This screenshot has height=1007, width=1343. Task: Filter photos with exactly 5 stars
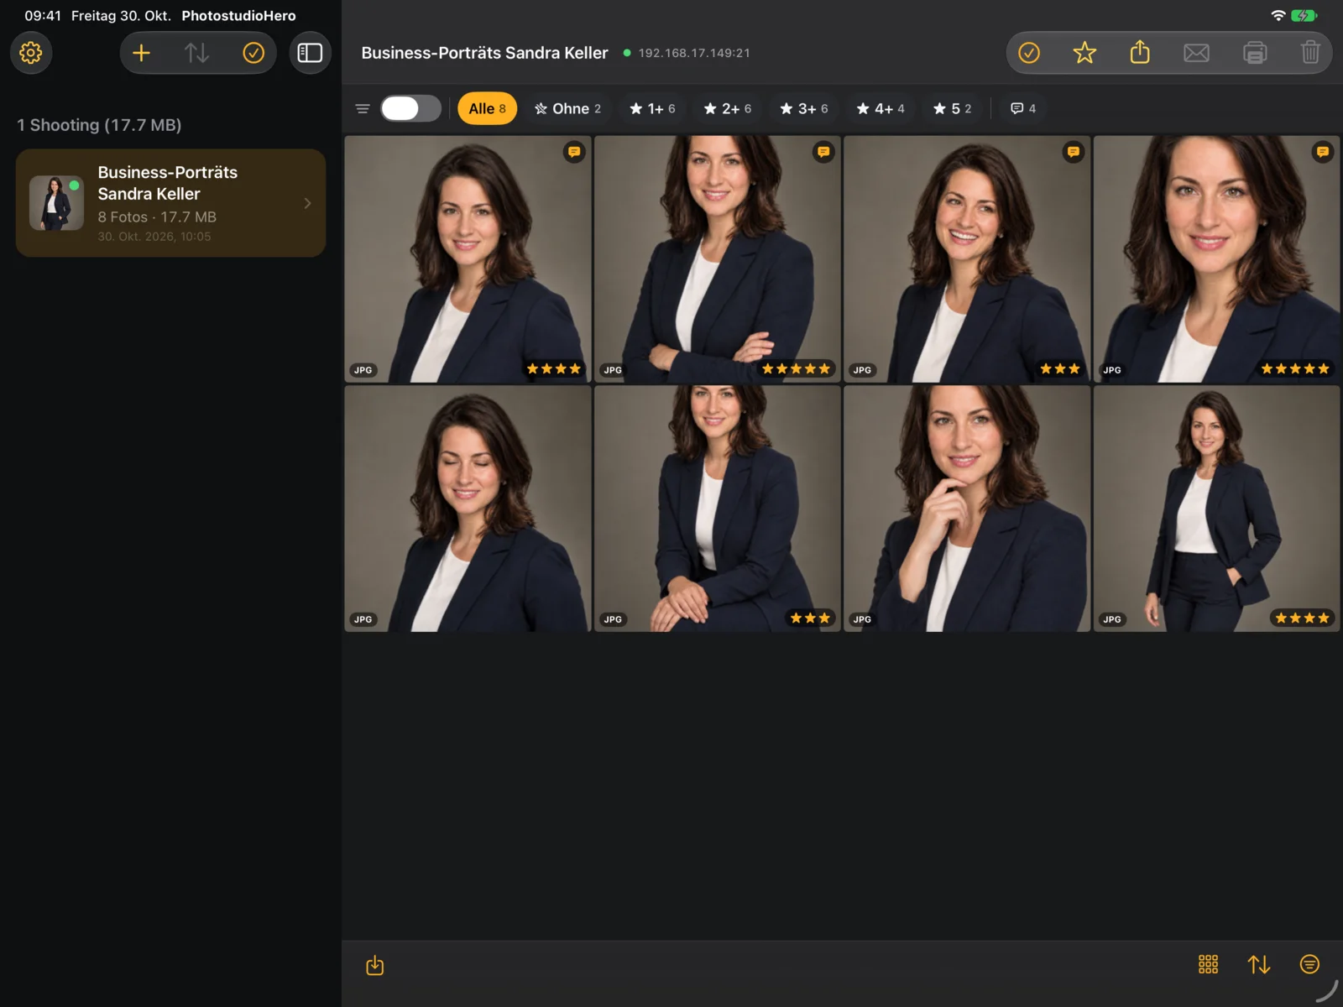tap(952, 108)
